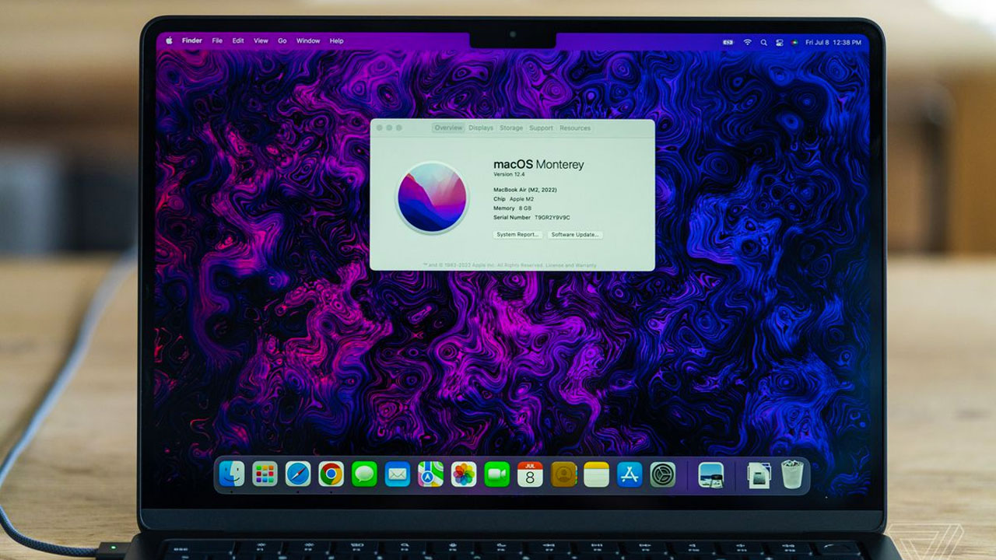Switch to the Support tab

point(541,128)
